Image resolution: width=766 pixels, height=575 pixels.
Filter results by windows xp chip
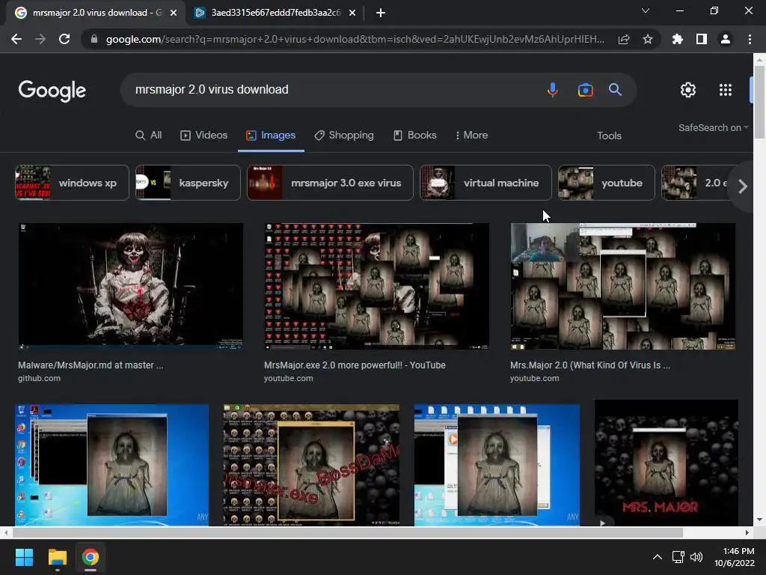click(x=72, y=183)
